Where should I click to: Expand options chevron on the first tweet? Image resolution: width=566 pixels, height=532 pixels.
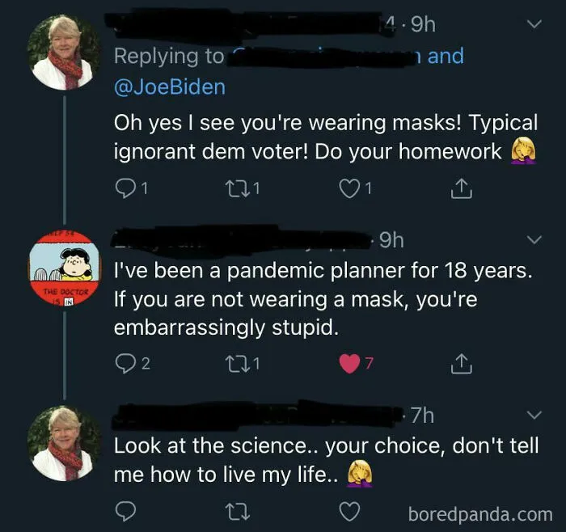[534, 24]
